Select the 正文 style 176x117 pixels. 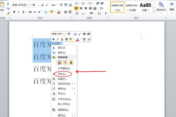tap(117, 7)
